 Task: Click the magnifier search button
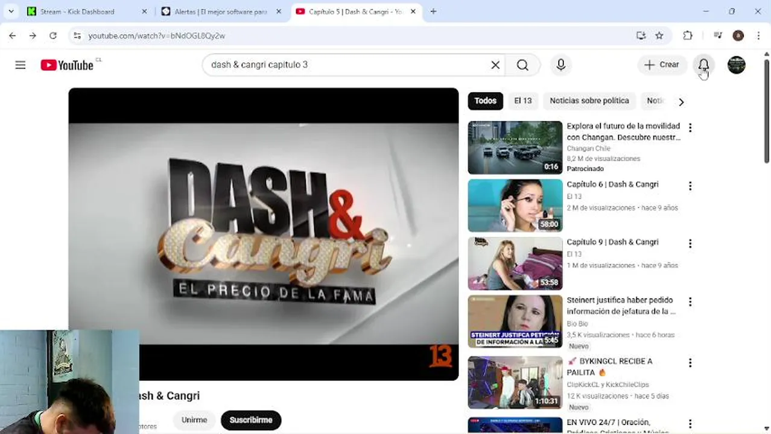(522, 65)
